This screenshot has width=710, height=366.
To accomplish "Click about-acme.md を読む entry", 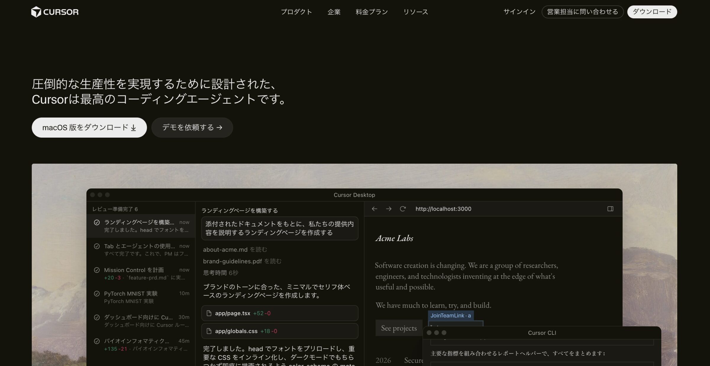I will click(x=235, y=250).
